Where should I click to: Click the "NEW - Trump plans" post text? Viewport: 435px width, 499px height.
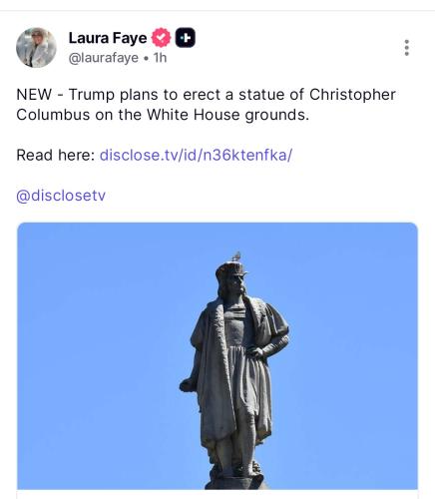pos(206,105)
